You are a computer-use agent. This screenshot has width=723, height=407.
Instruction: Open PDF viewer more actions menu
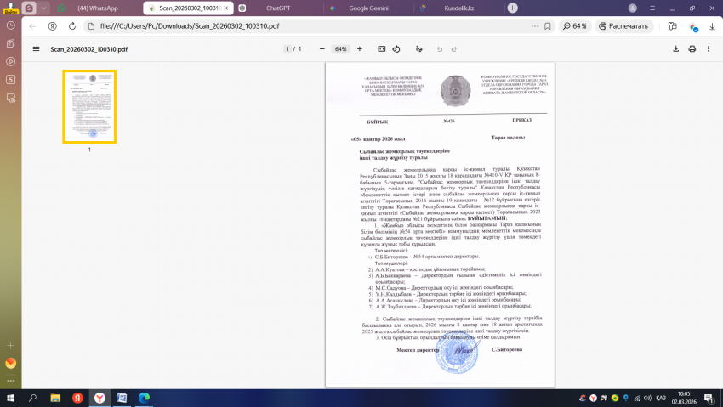click(709, 48)
